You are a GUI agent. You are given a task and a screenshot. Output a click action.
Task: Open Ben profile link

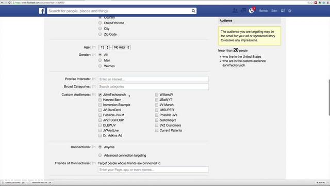click(x=274, y=11)
